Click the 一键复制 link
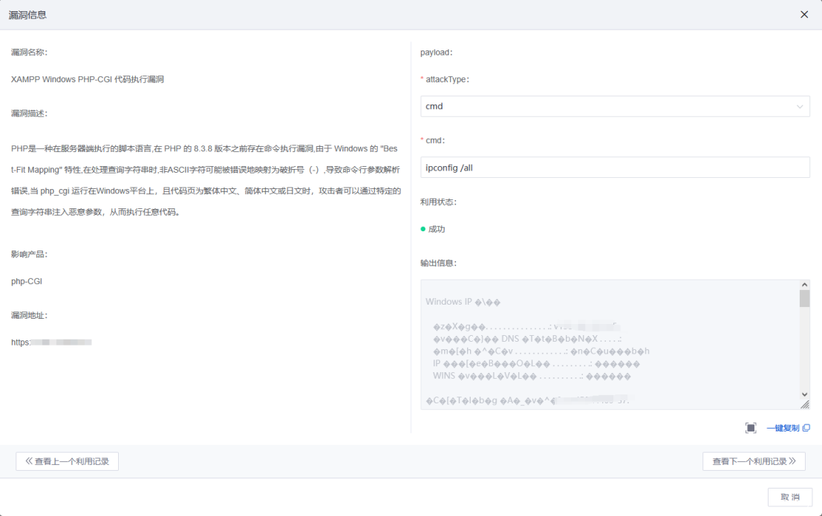The height and width of the screenshot is (516, 822). (x=783, y=428)
